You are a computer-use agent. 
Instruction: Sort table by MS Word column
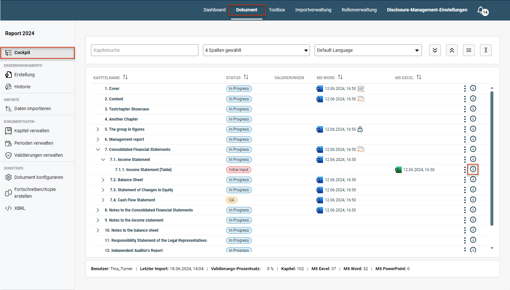[x=340, y=77]
